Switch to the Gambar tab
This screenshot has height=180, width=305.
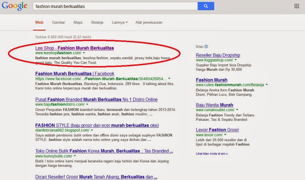(59, 23)
